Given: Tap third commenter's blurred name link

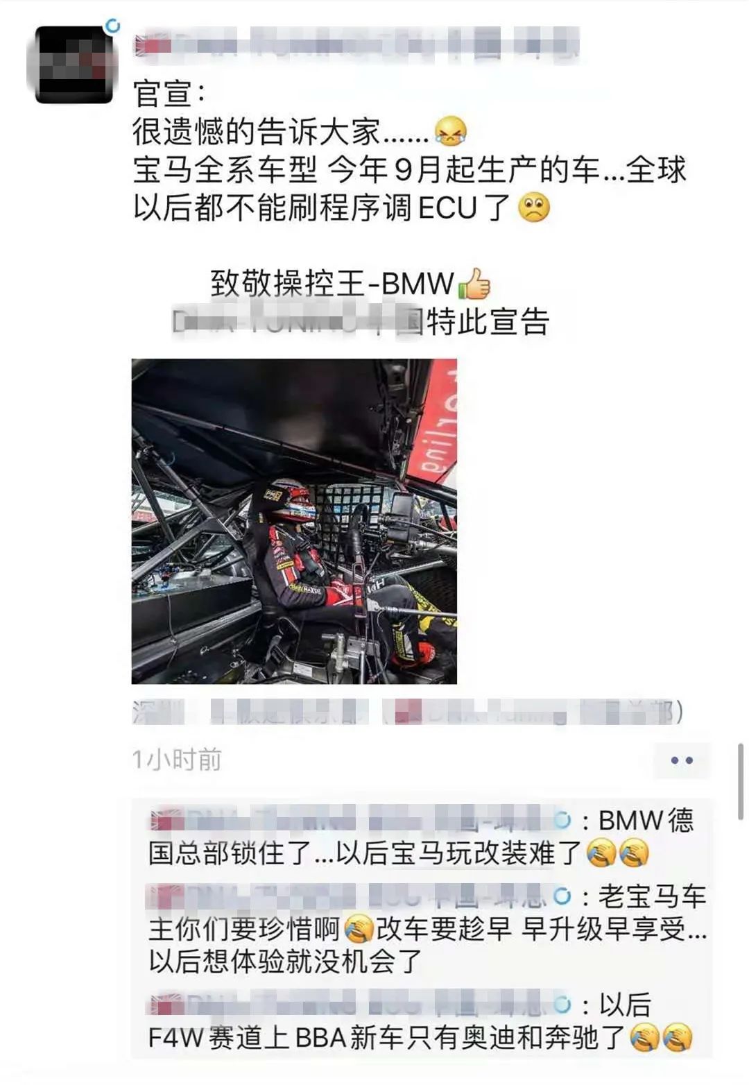Looking at the screenshot, I should 359,1004.
